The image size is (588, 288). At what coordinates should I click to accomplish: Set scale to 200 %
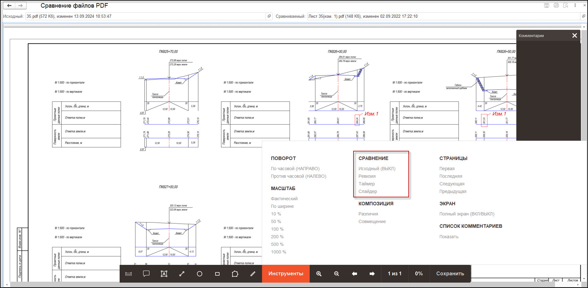click(x=277, y=237)
